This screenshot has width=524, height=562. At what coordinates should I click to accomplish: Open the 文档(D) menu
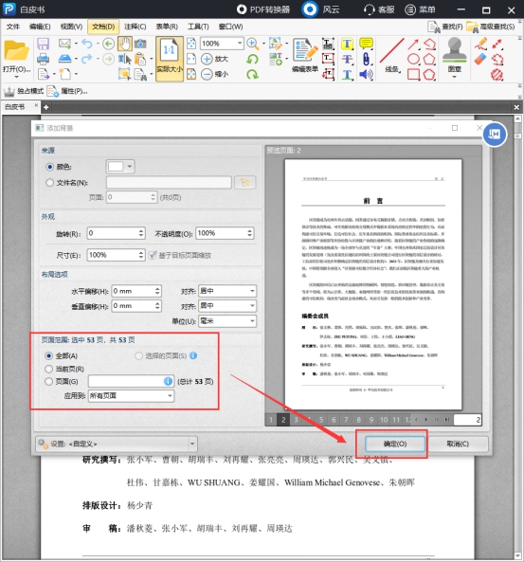pyautogui.click(x=103, y=27)
